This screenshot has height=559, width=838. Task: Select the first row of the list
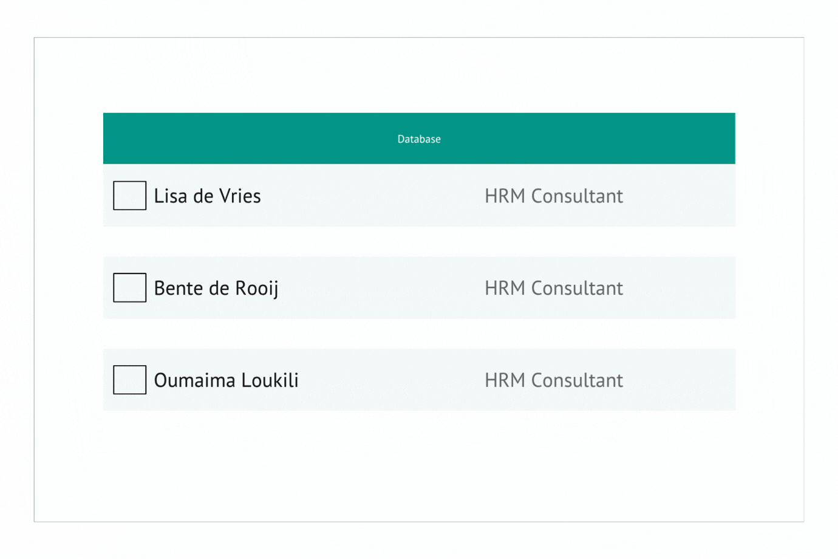(x=419, y=196)
